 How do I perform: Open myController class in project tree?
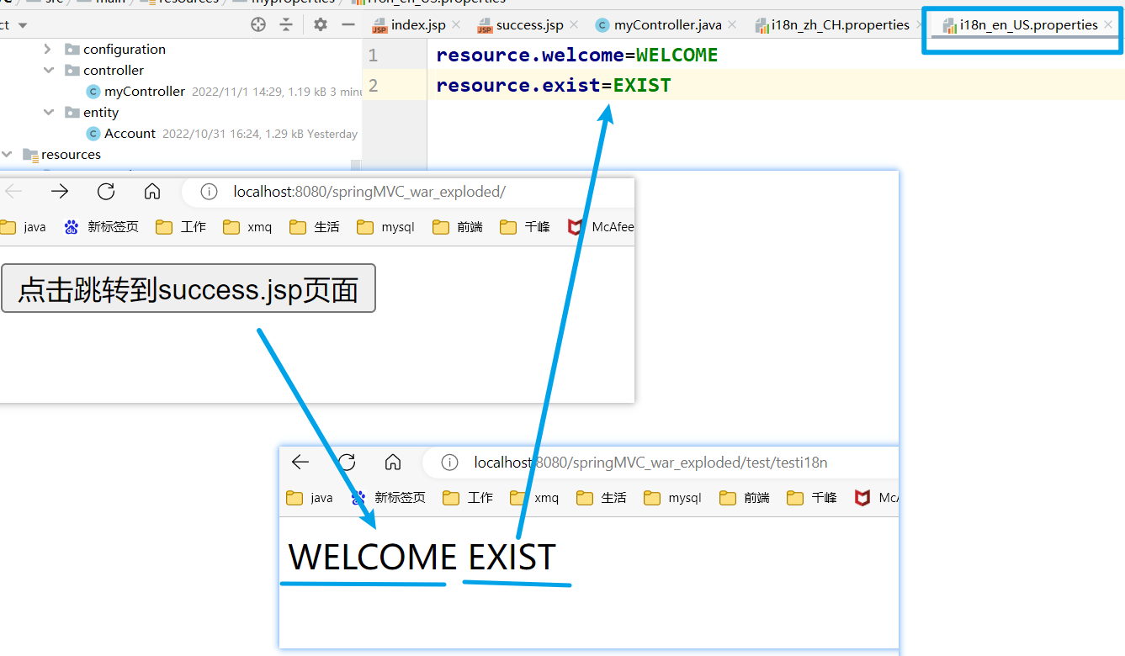pos(135,92)
